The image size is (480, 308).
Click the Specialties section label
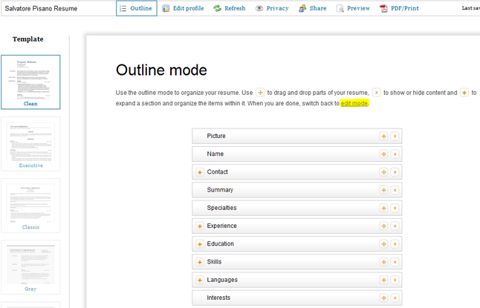[x=221, y=208]
